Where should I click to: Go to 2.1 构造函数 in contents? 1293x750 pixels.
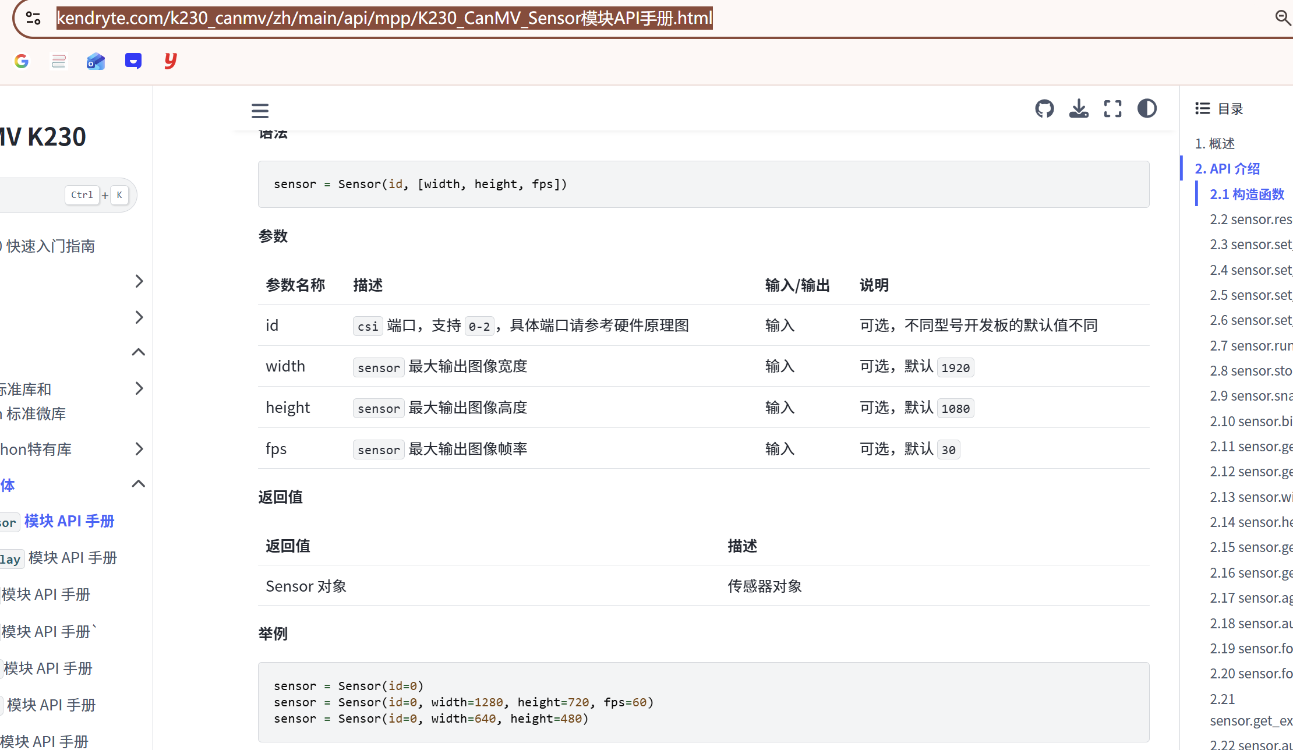click(1247, 194)
